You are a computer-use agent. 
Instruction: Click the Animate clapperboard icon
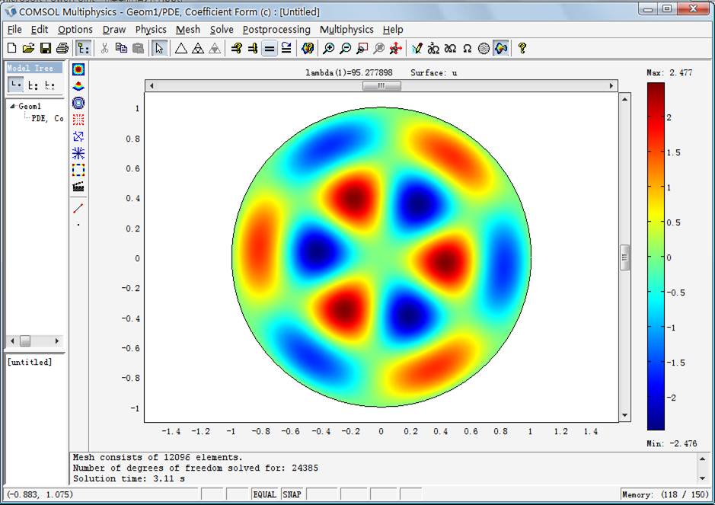(x=78, y=187)
